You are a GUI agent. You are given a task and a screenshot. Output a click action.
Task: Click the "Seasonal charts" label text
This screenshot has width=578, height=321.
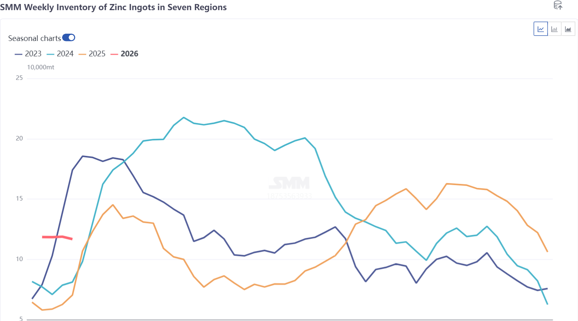[35, 38]
